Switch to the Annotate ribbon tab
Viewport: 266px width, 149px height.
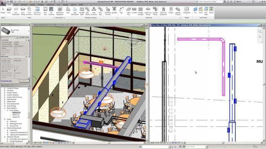[24, 5]
